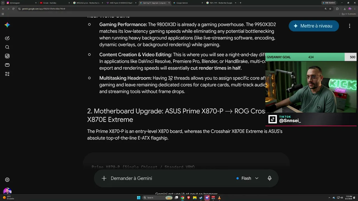Open Brave browser from the taskbar
This screenshot has height=201, width=358.
coord(189,198)
